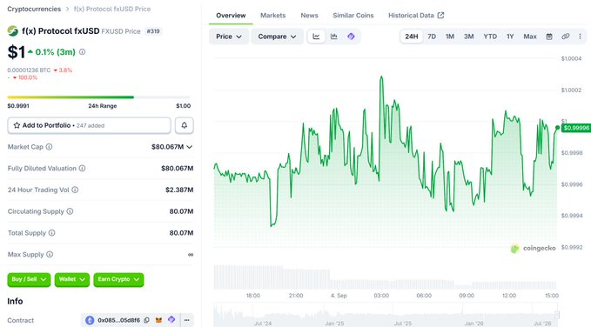Screen dimensions: 591x327
Task: Open more contracts ellipsis button
Action: 187,320
